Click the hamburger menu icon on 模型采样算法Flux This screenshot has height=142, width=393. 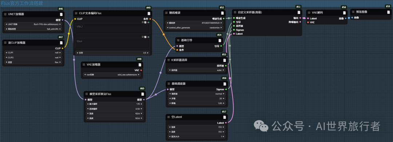[x=87, y=94]
